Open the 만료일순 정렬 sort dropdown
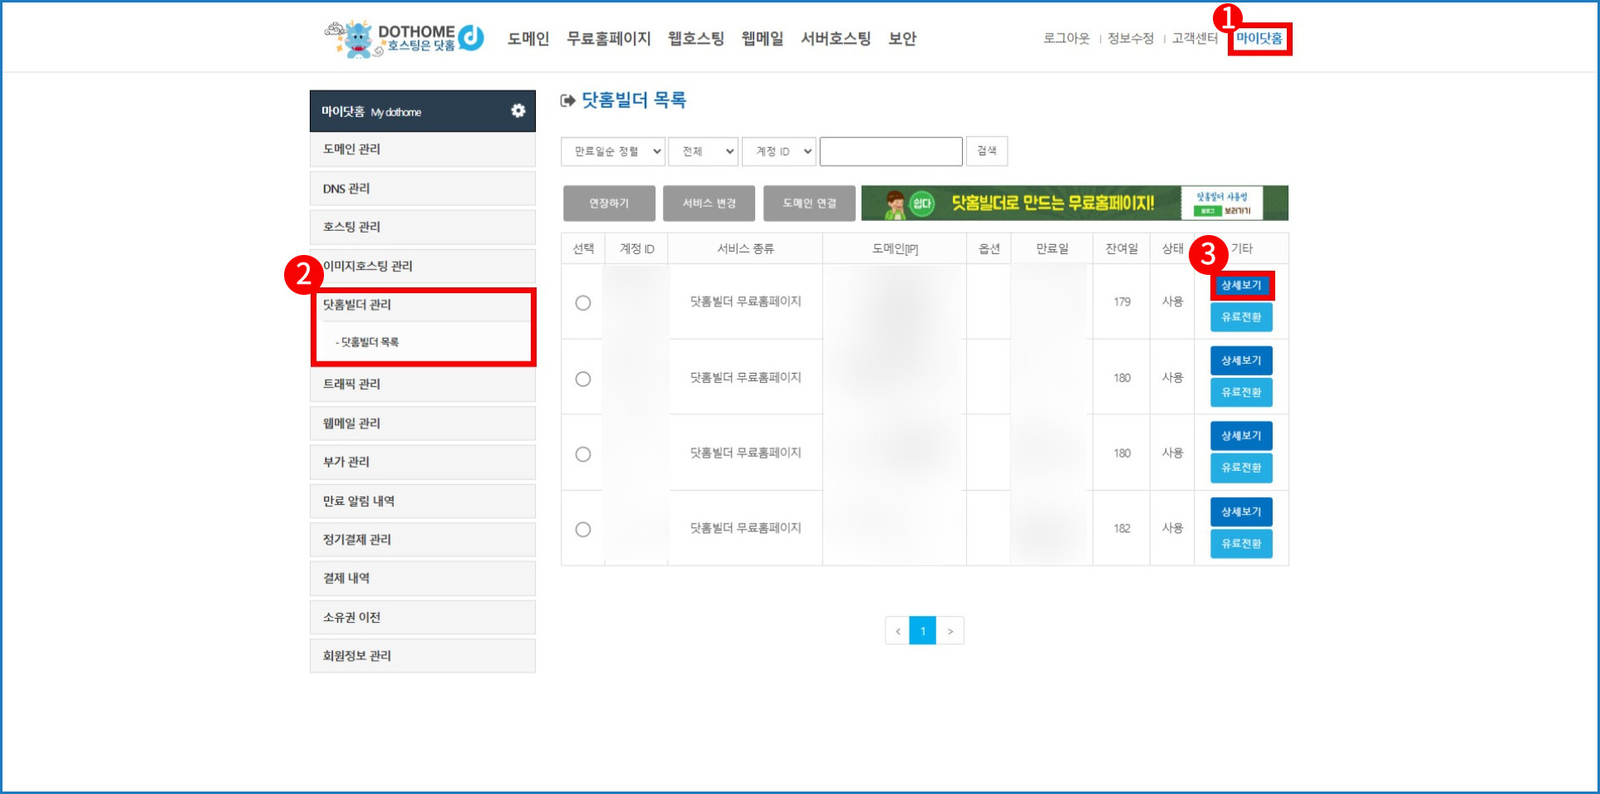 613,152
